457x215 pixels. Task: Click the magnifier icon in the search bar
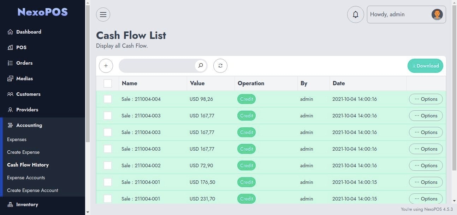click(x=200, y=65)
